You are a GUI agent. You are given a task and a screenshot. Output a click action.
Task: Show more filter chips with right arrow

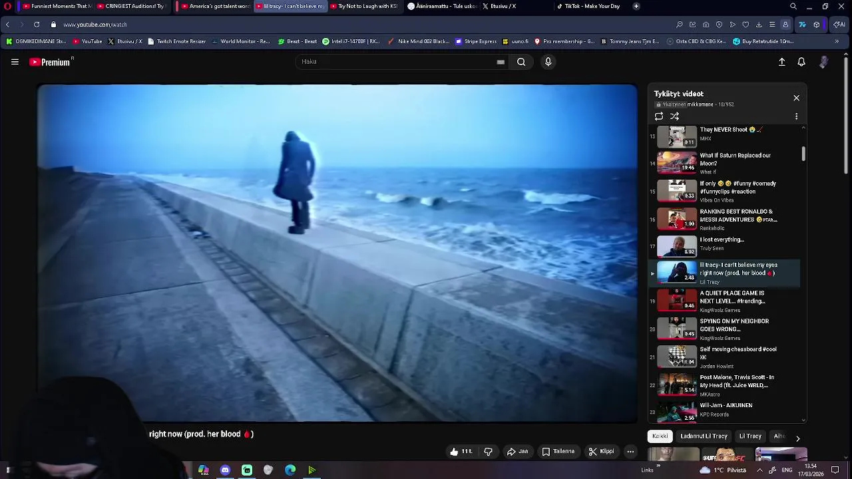click(x=797, y=438)
